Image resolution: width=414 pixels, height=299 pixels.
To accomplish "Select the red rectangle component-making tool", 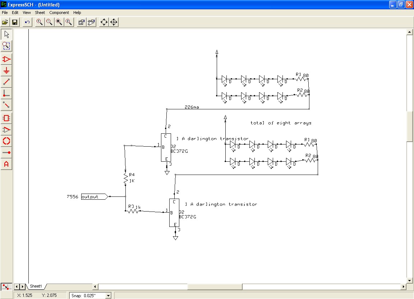I will (6, 118).
